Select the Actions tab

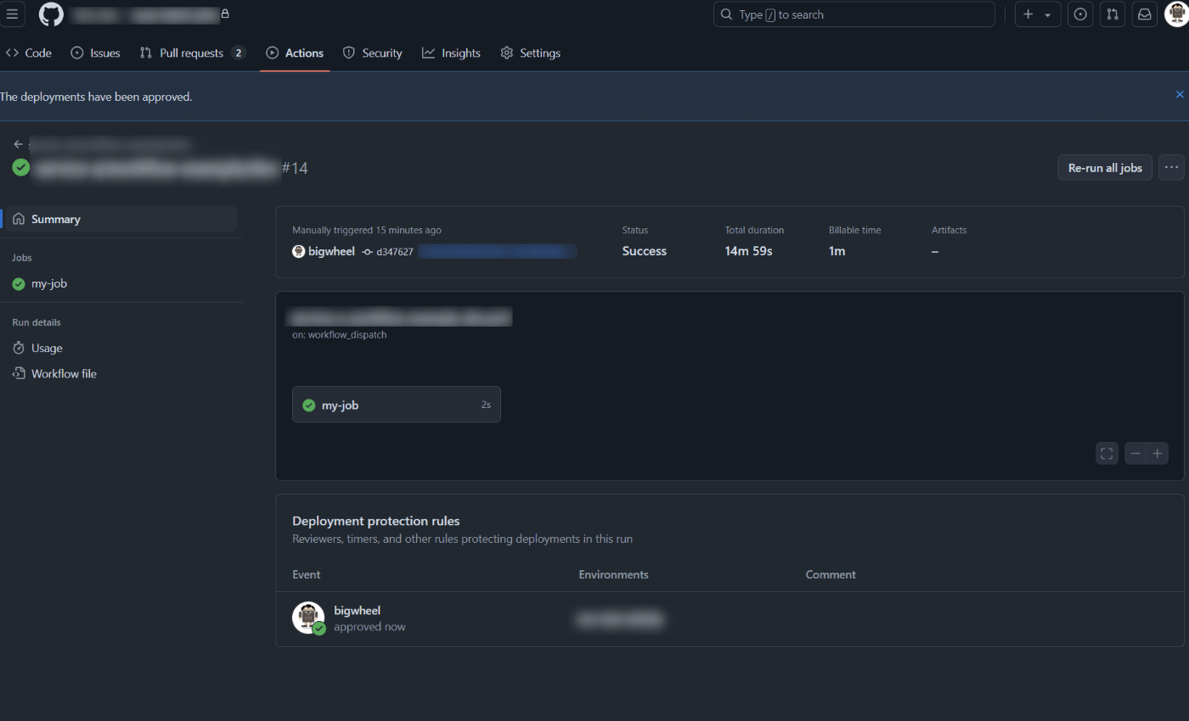[x=295, y=53]
